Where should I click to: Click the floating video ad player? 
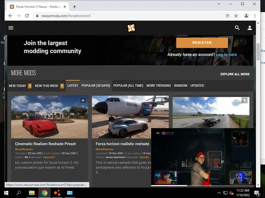click(203, 157)
